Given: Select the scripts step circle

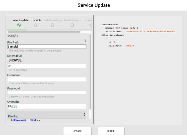Looking at the screenshot, I should 36,25.
